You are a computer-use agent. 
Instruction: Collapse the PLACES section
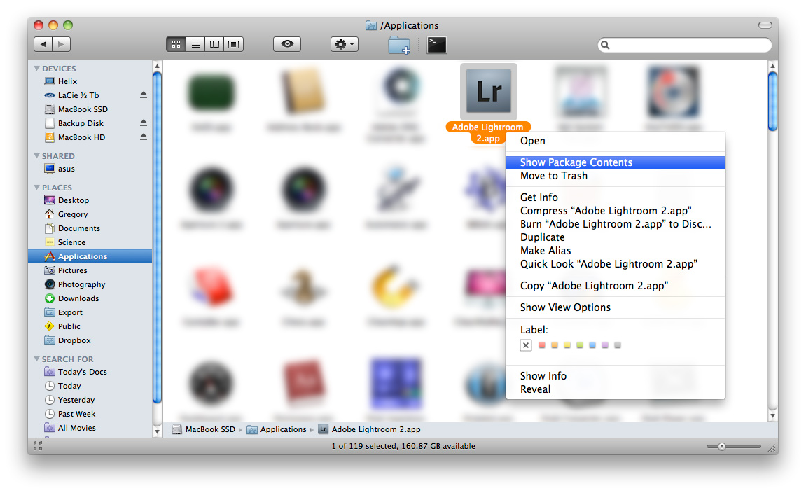36,187
